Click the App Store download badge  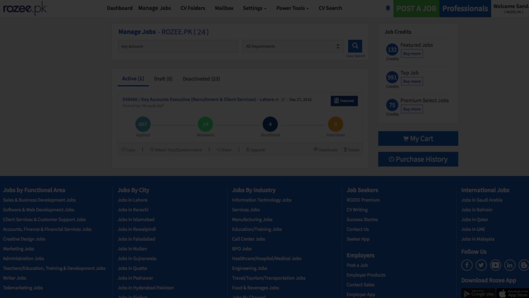click(x=513, y=293)
